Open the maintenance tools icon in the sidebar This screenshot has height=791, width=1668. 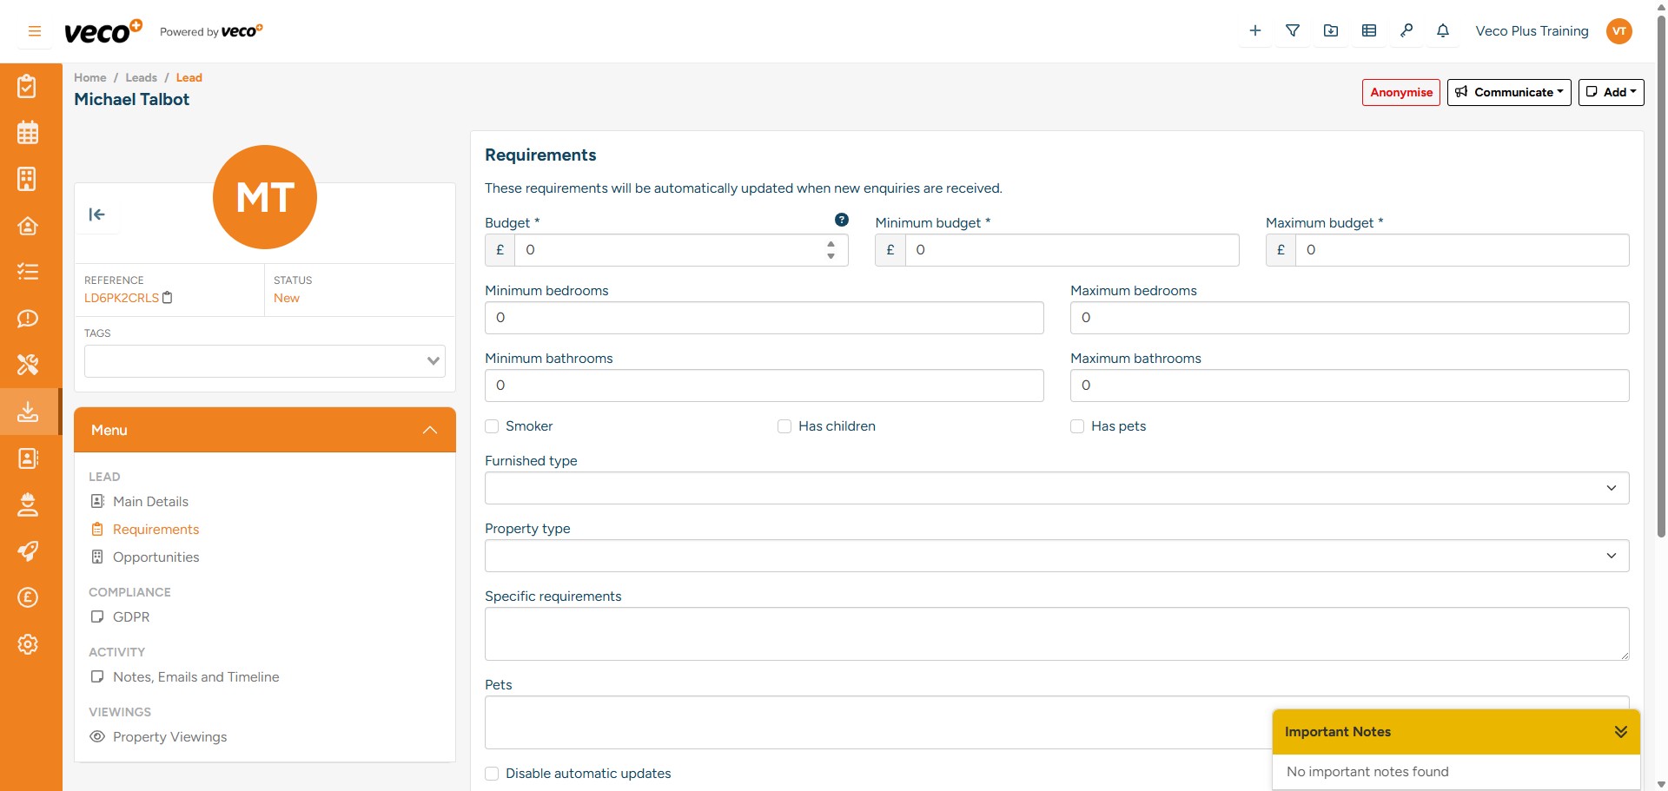28,365
